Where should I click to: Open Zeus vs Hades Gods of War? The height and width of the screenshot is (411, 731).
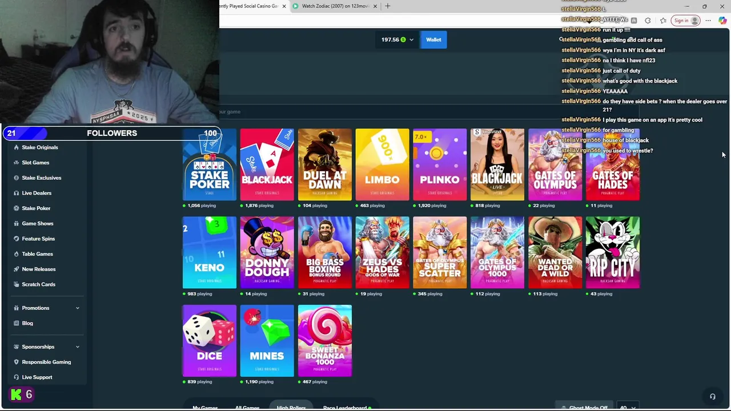[x=382, y=253]
